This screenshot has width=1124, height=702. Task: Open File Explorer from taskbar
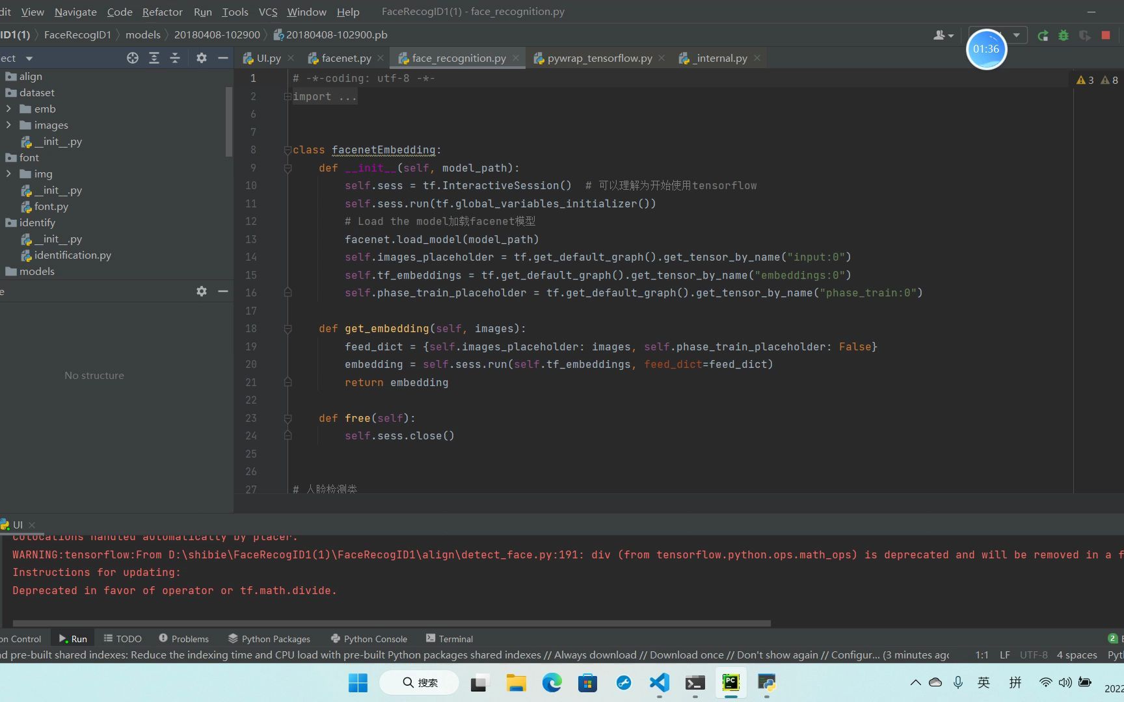(516, 682)
